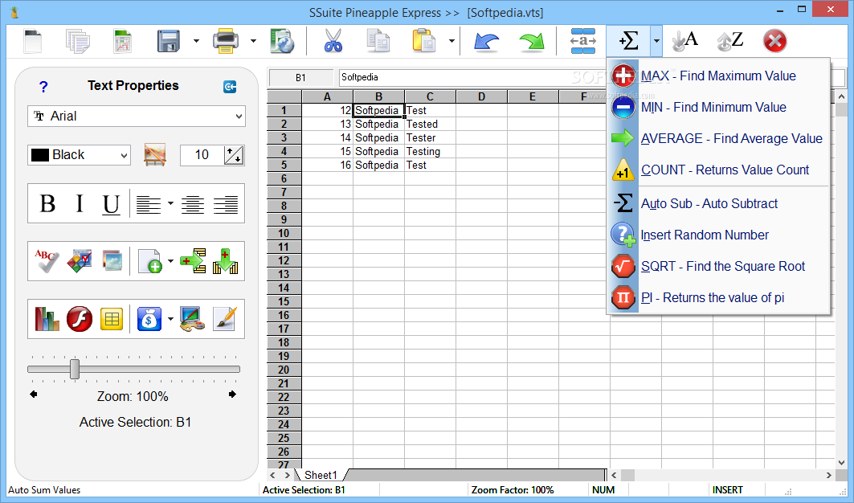Click the copy sheets toolbar icon
The width and height of the screenshot is (854, 503).
[77, 41]
